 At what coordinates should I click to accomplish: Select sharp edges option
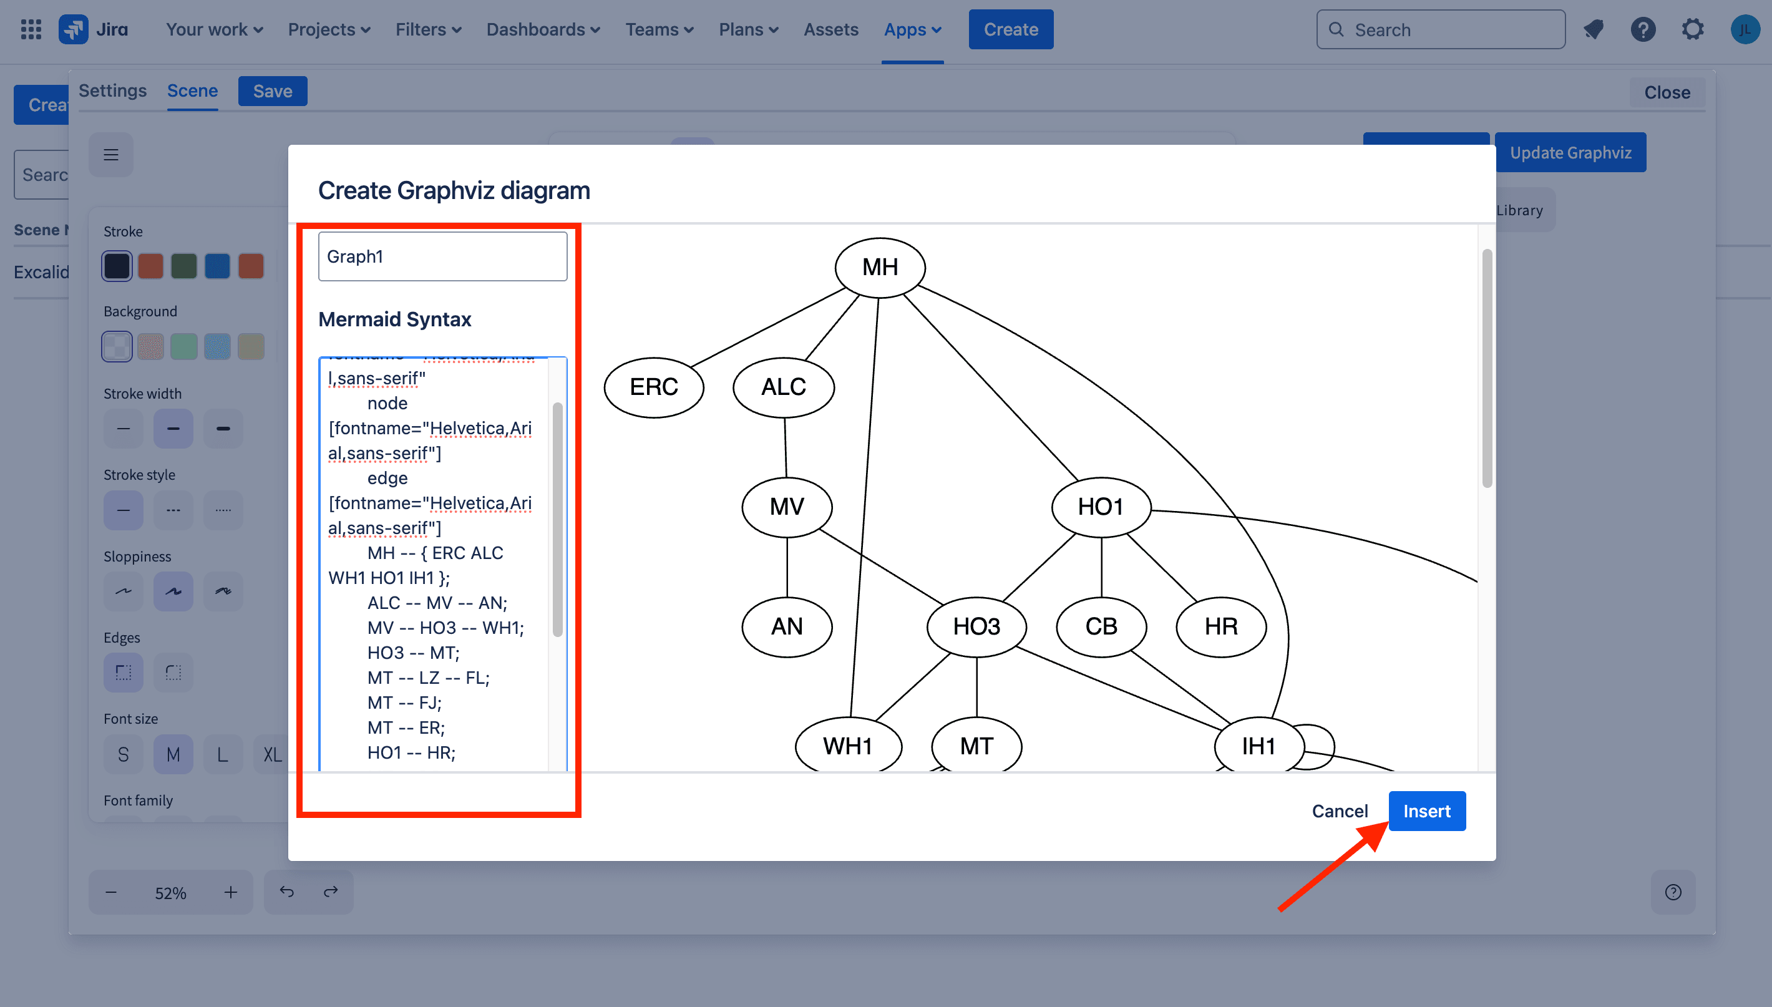tap(124, 672)
